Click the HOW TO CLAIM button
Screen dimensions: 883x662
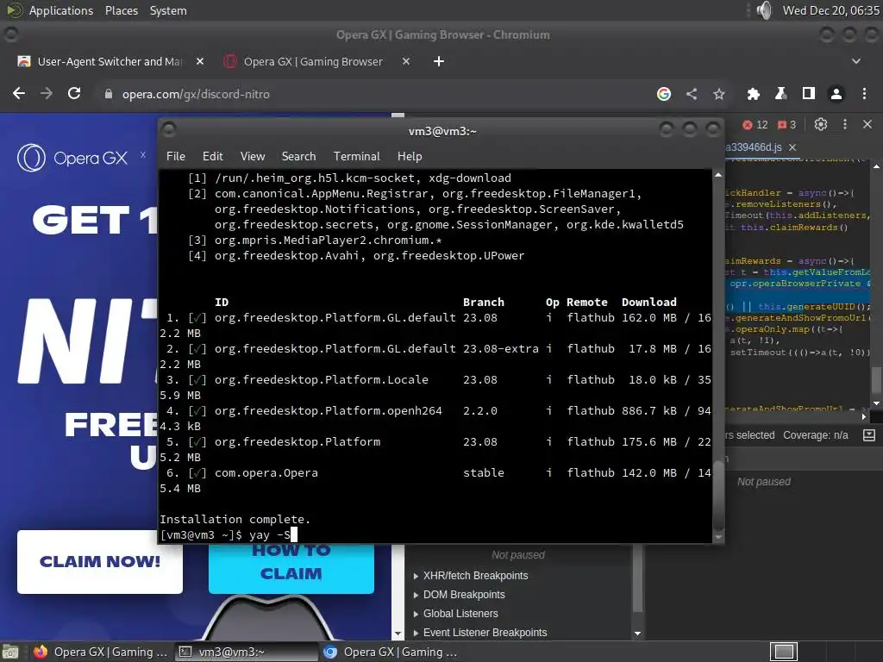pos(291,569)
